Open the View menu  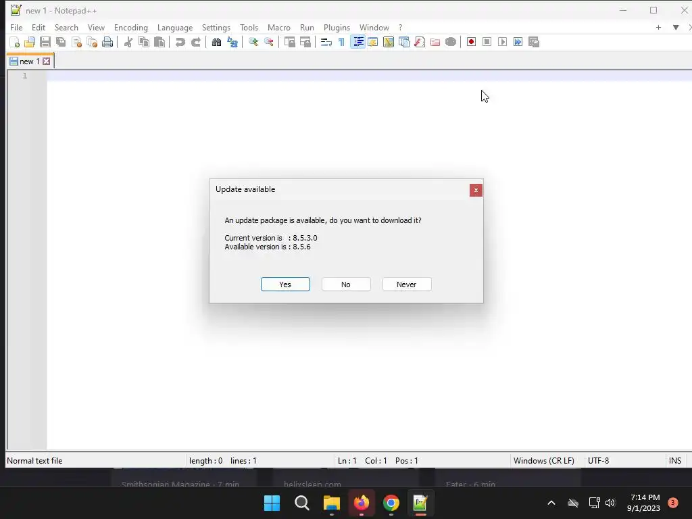click(x=96, y=27)
